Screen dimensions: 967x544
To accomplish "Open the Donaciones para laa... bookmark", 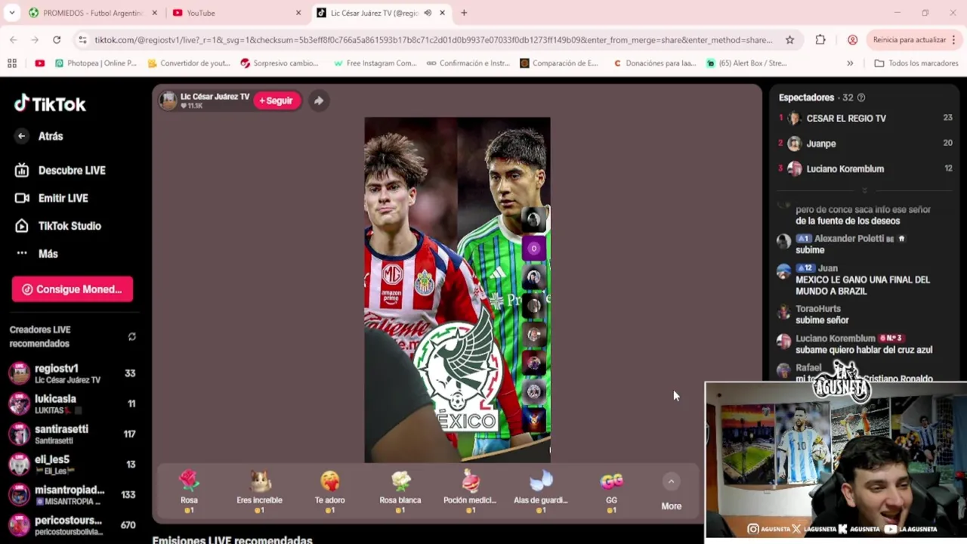I will point(654,63).
